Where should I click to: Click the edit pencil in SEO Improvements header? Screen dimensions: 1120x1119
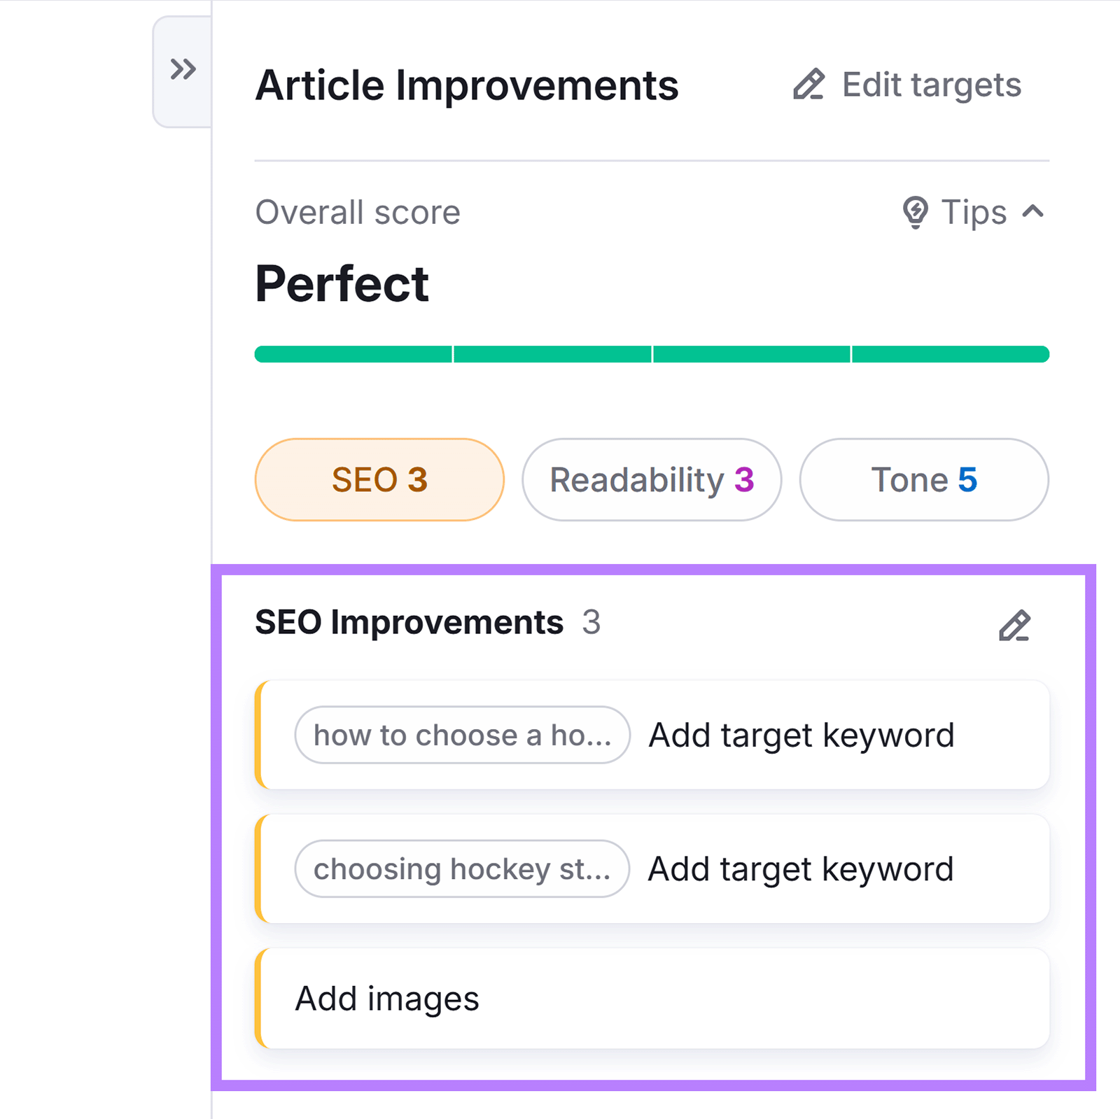(x=1015, y=625)
